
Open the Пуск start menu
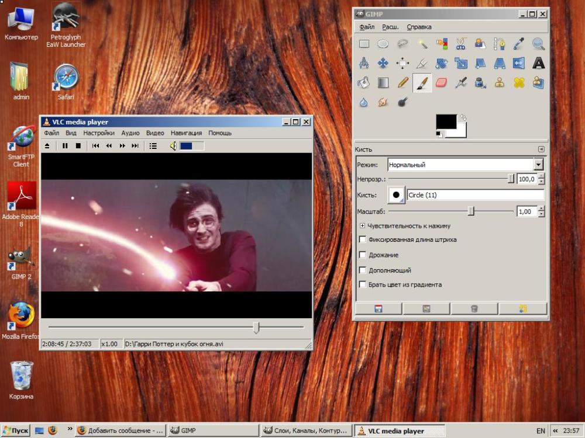pyautogui.click(x=16, y=430)
